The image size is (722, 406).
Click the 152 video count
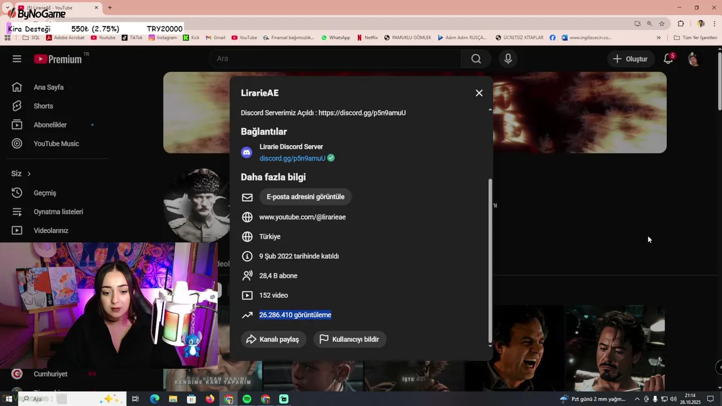274,295
